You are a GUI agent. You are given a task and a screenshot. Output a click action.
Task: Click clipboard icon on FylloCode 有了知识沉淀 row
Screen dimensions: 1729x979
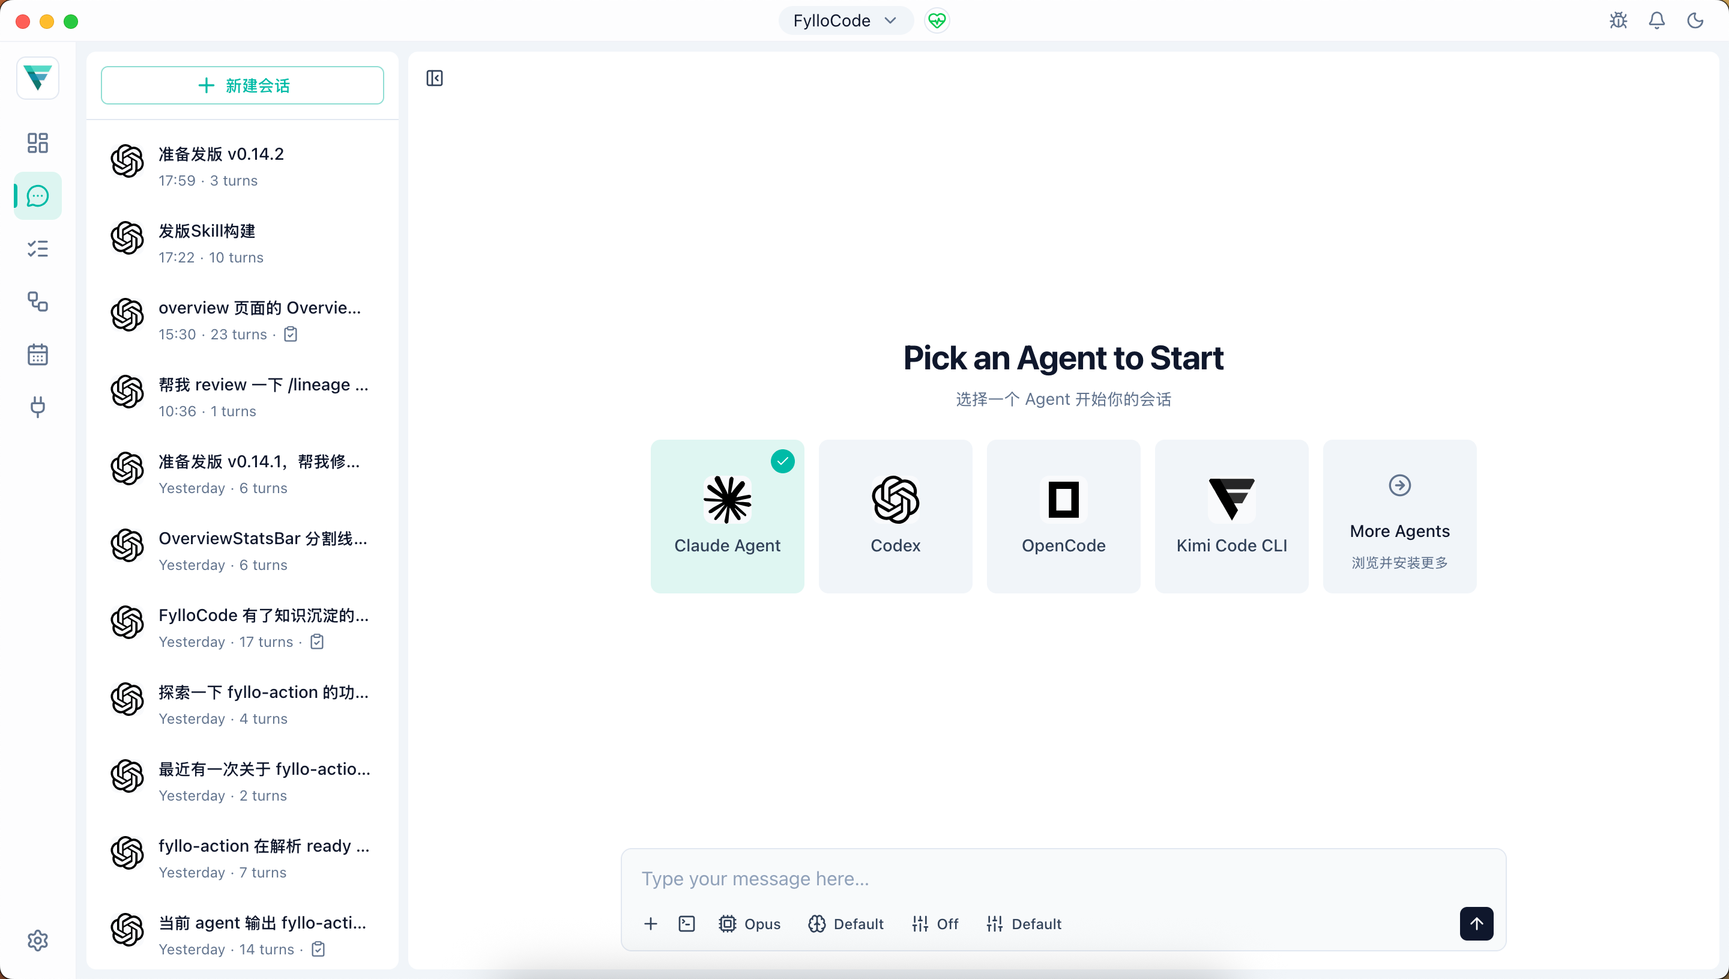[x=317, y=641]
